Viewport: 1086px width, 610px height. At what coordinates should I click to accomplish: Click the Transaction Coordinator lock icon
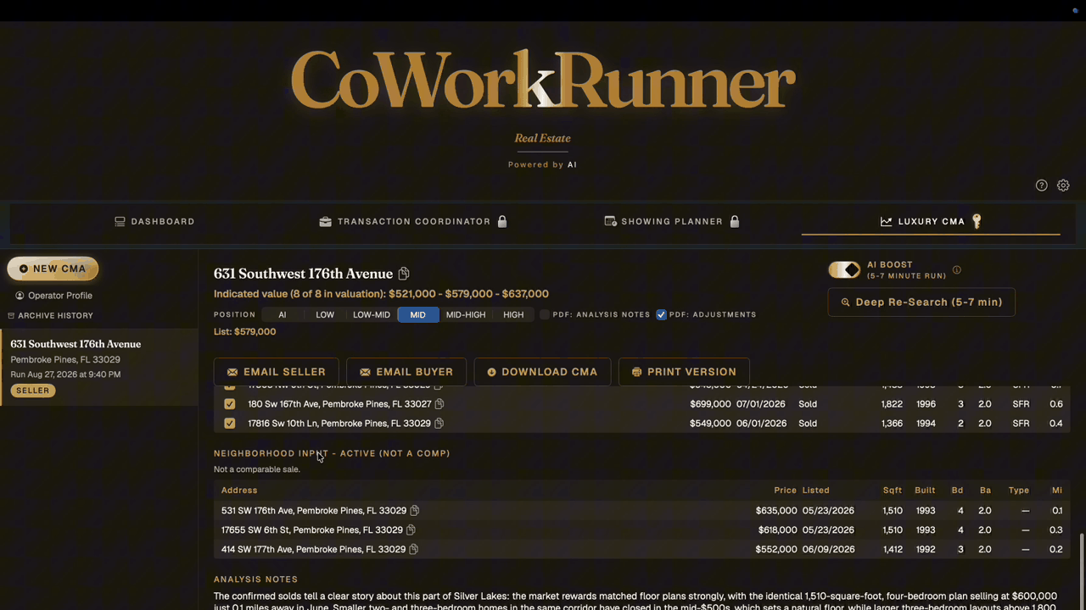click(502, 221)
